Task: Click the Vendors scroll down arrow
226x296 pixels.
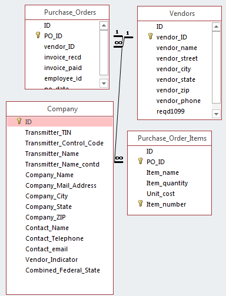Action: point(216,114)
